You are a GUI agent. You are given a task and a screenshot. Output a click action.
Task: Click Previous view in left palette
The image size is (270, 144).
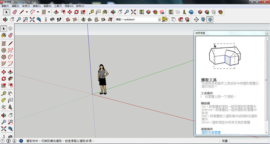pos(10,129)
